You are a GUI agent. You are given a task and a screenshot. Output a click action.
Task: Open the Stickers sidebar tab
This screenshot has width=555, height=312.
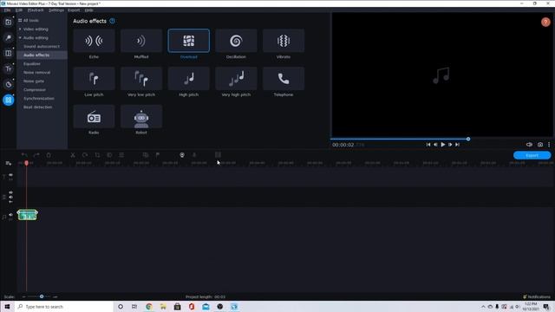point(8,84)
